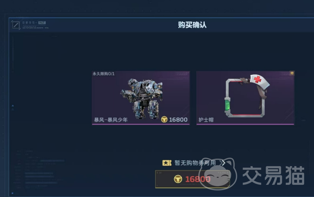Open 暂无购物券可用 coupon selector

click(194, 163)
